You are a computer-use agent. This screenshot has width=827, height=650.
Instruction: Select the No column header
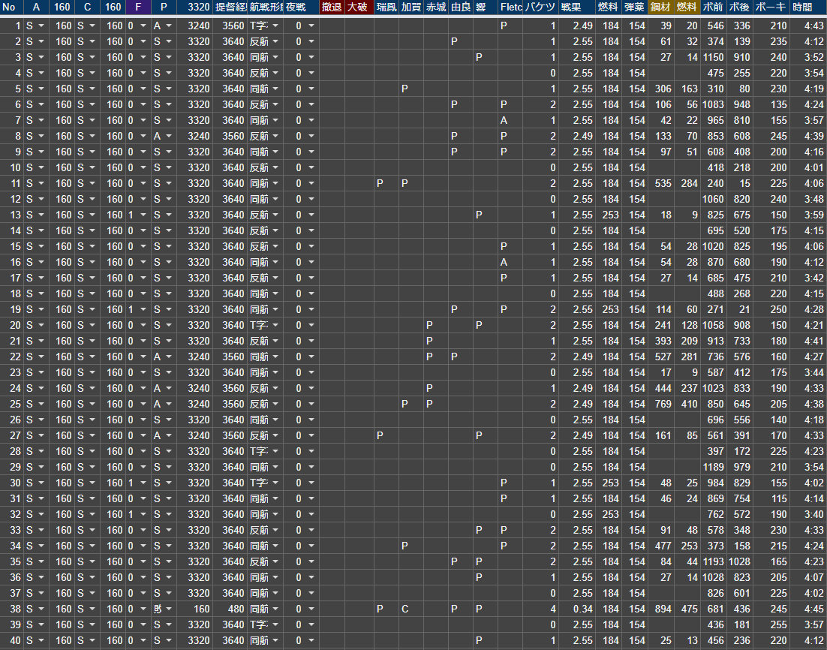click(x=11, y=8)
